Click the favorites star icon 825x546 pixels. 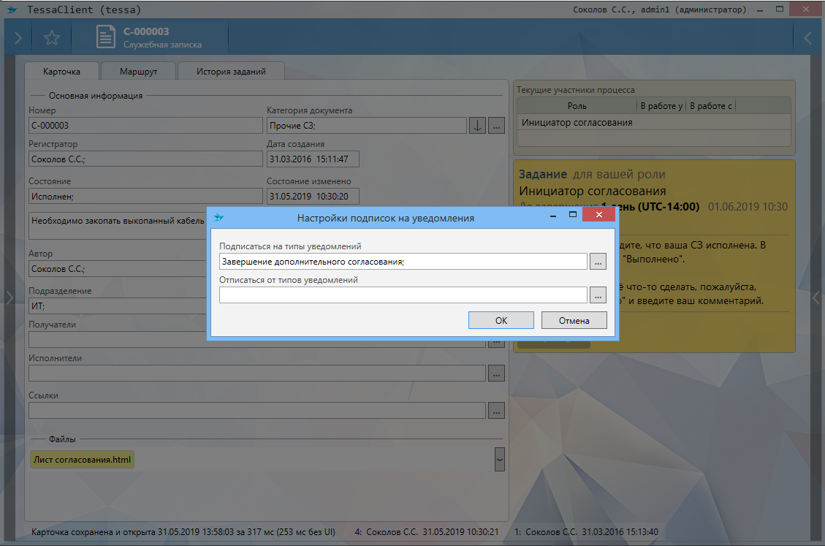tap(51, 38)
